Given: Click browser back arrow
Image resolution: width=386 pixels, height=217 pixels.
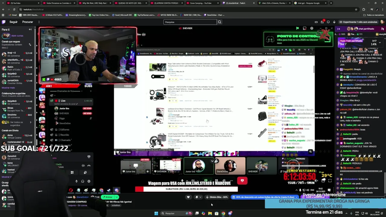Looking at the screenshot, I should [x=3, y=9].
